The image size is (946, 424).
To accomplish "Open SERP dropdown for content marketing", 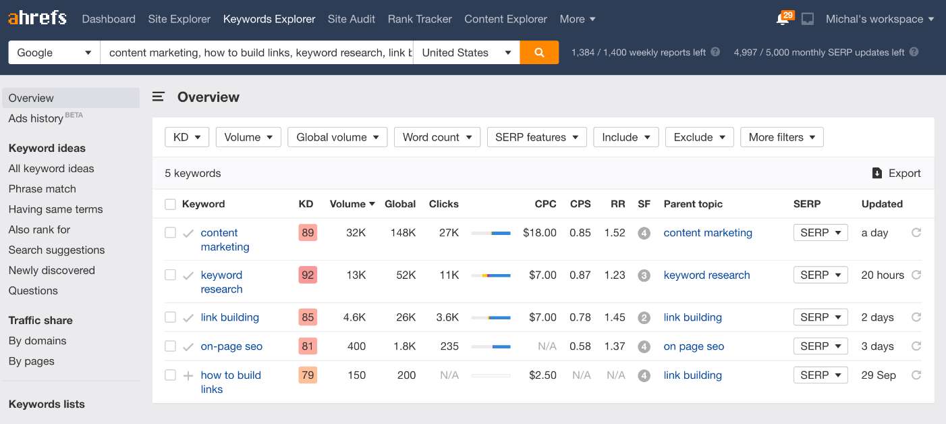I will tap(820, 233).
